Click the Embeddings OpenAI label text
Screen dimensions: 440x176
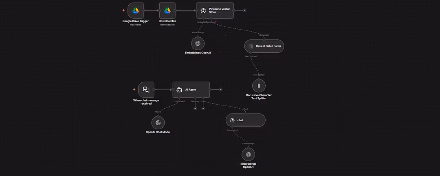point(198,53)
